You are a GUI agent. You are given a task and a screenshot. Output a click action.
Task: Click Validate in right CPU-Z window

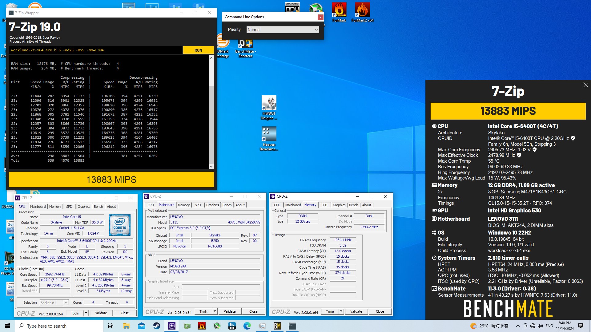356,312
